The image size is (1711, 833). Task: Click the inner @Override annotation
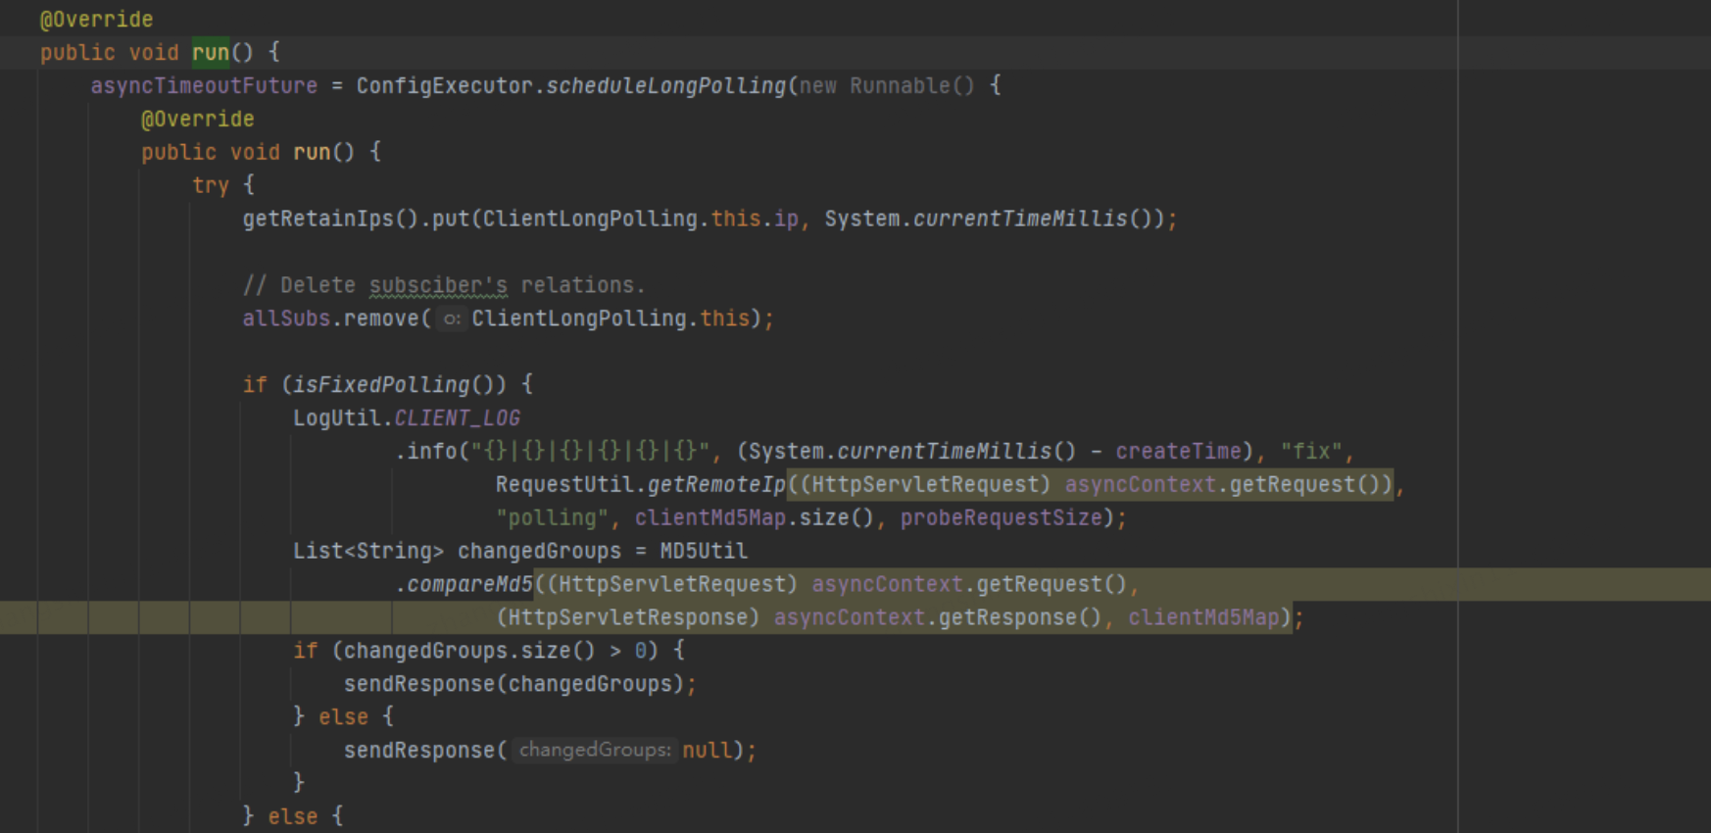(x=198, y=119)
